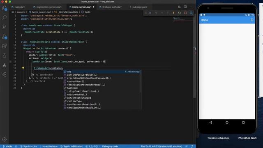263x148 pixels.
Task: Open Dart DevTools inspector icon
Action: (191, 13)
